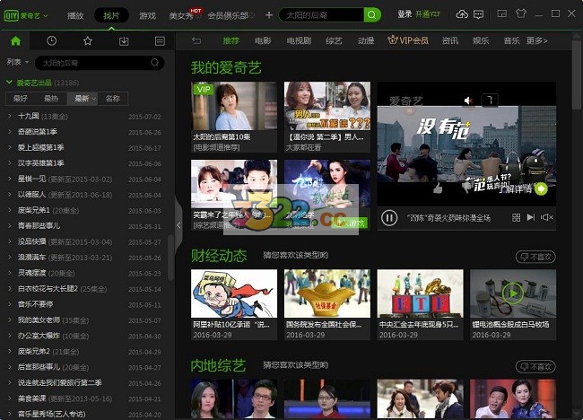Open the cloud upload icon
This screenshot has width=583, height=420.
462,15
